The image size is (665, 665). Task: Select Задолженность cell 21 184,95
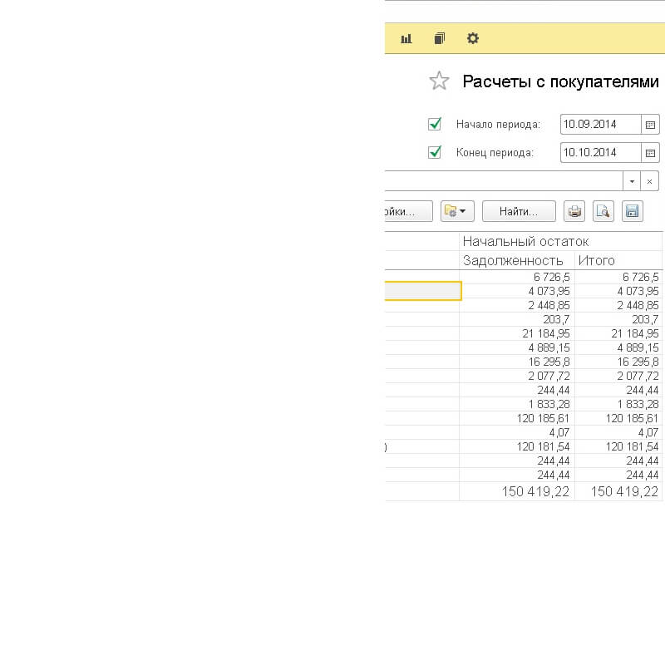pos(517,334)
